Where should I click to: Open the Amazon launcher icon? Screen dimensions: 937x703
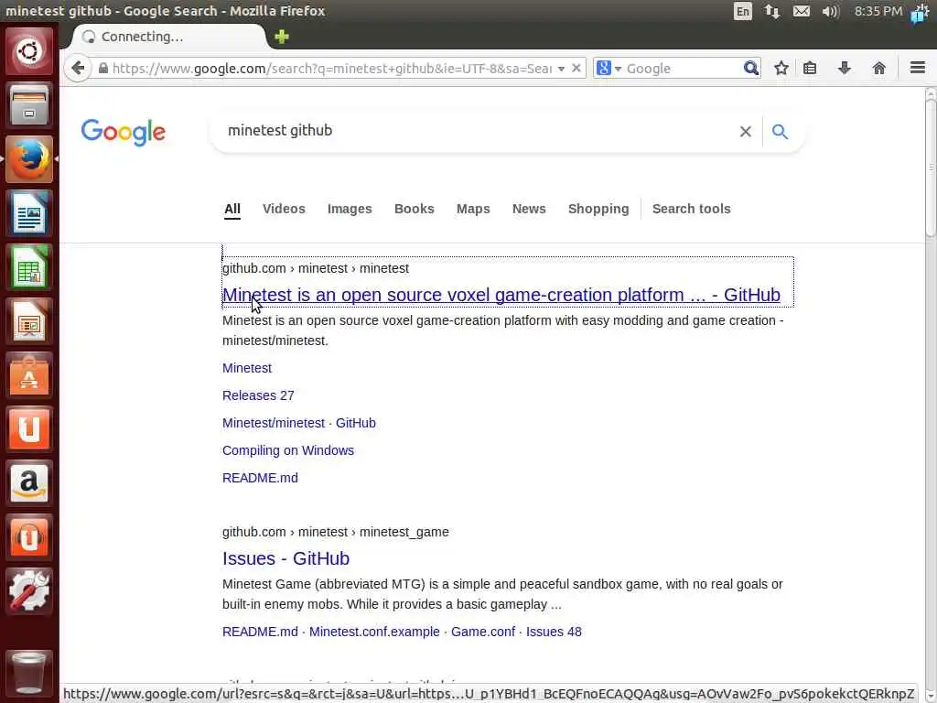click(28, 482)
